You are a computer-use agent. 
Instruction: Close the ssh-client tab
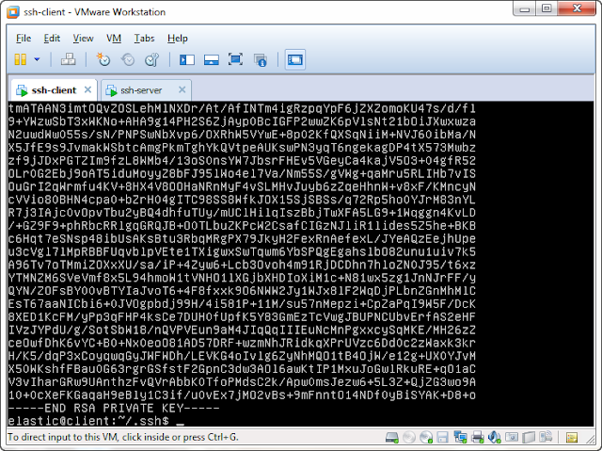click(x=87, y=89)
